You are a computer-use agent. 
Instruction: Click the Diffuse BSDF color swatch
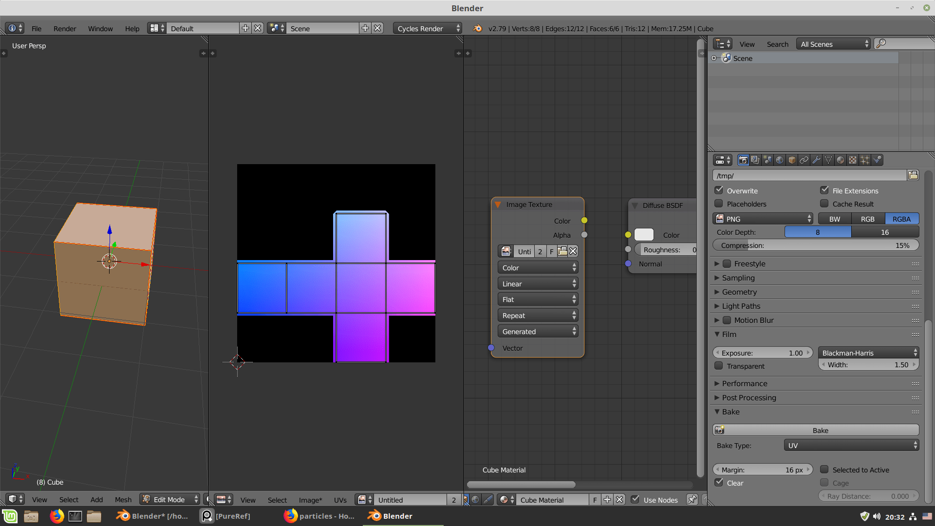(x=644, y=235)
